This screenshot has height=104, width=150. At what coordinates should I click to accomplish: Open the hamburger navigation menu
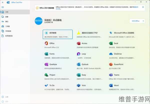(3, 7)
